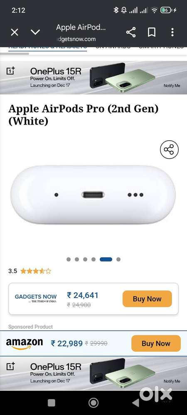Close the browser custom tab with X
This screenshot has height=415, width=187.
14,32
